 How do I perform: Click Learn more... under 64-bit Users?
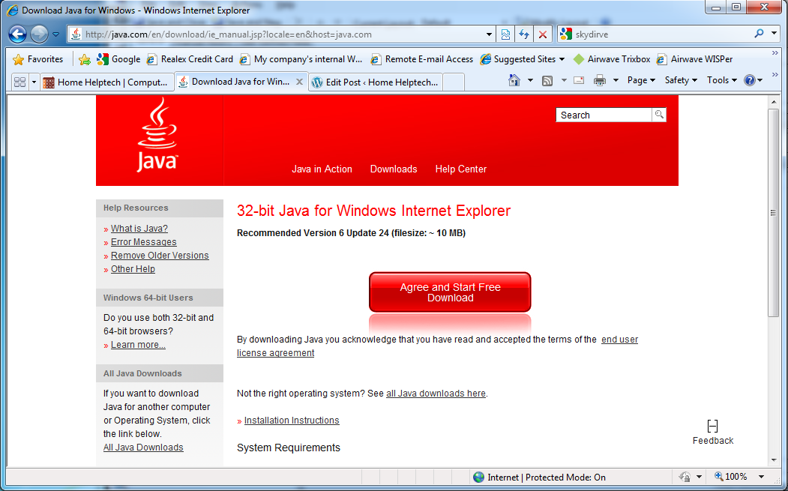(x=138, y=346)
